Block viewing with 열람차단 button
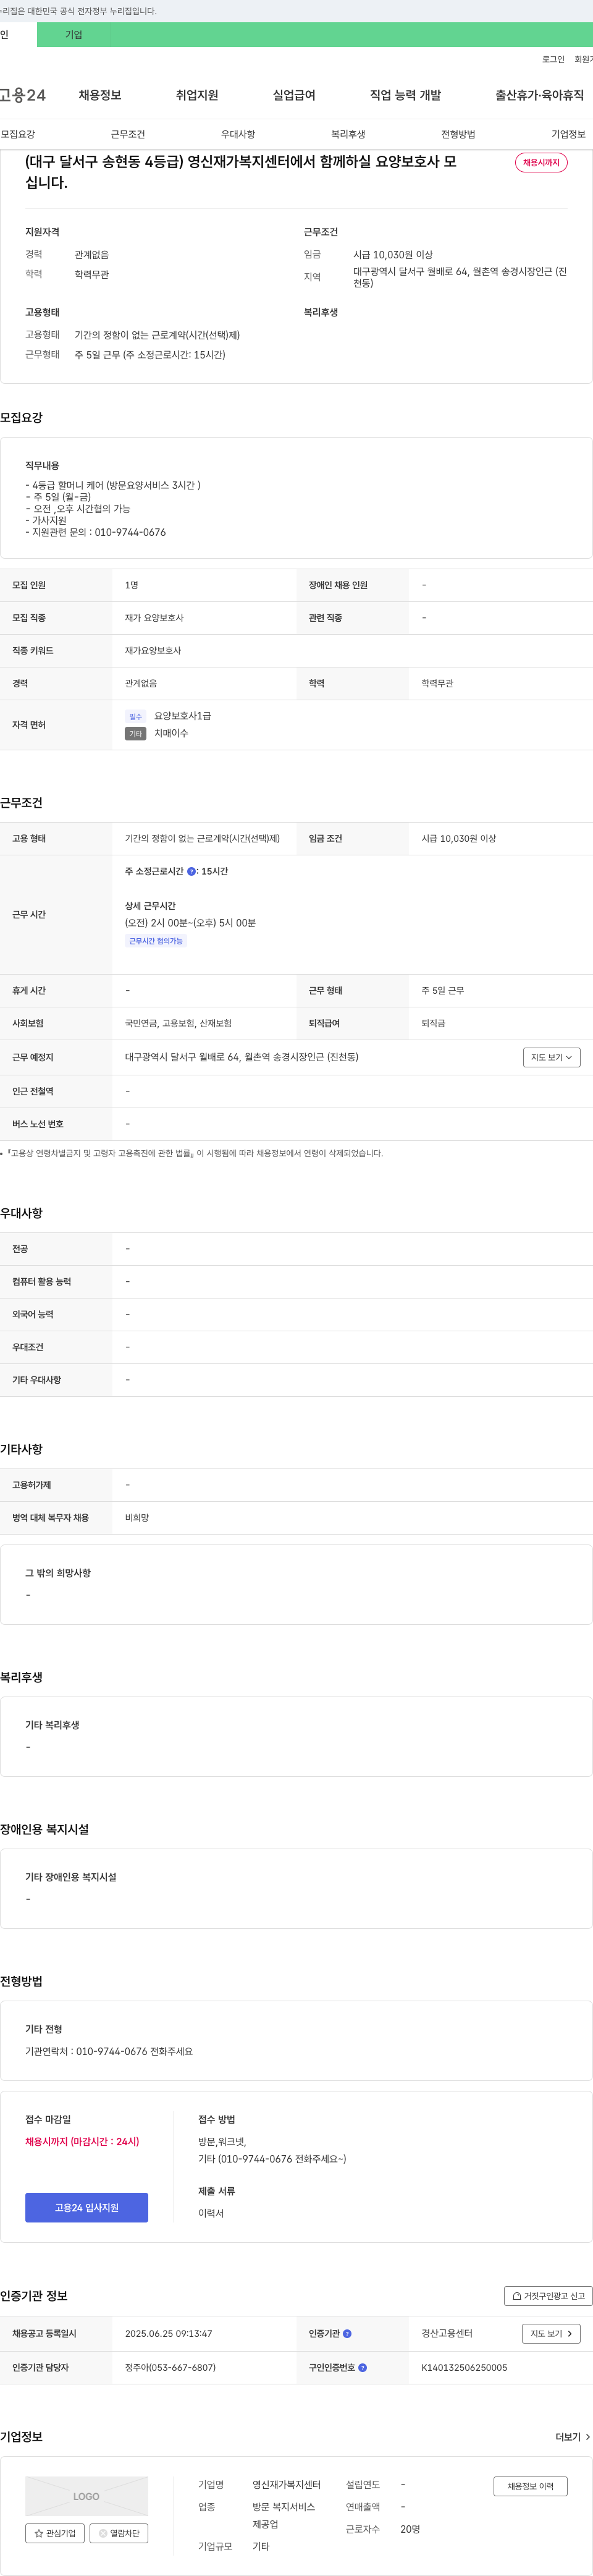This screenshot has width=593, height=2576. [x=119, y=2533]
